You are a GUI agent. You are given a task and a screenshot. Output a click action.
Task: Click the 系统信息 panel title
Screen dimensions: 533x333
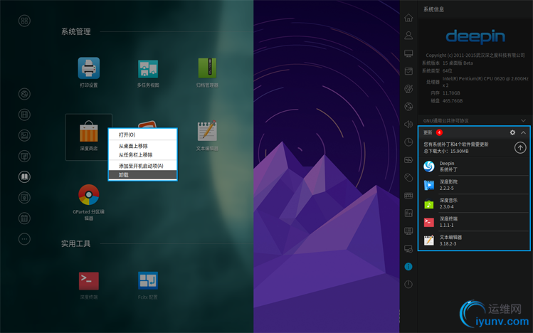pos(433,9)
